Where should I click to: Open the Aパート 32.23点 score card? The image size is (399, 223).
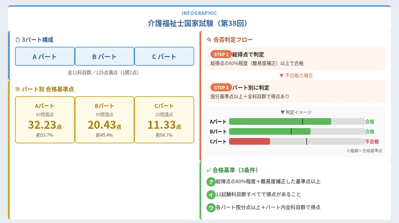click(x=45, y=120)
